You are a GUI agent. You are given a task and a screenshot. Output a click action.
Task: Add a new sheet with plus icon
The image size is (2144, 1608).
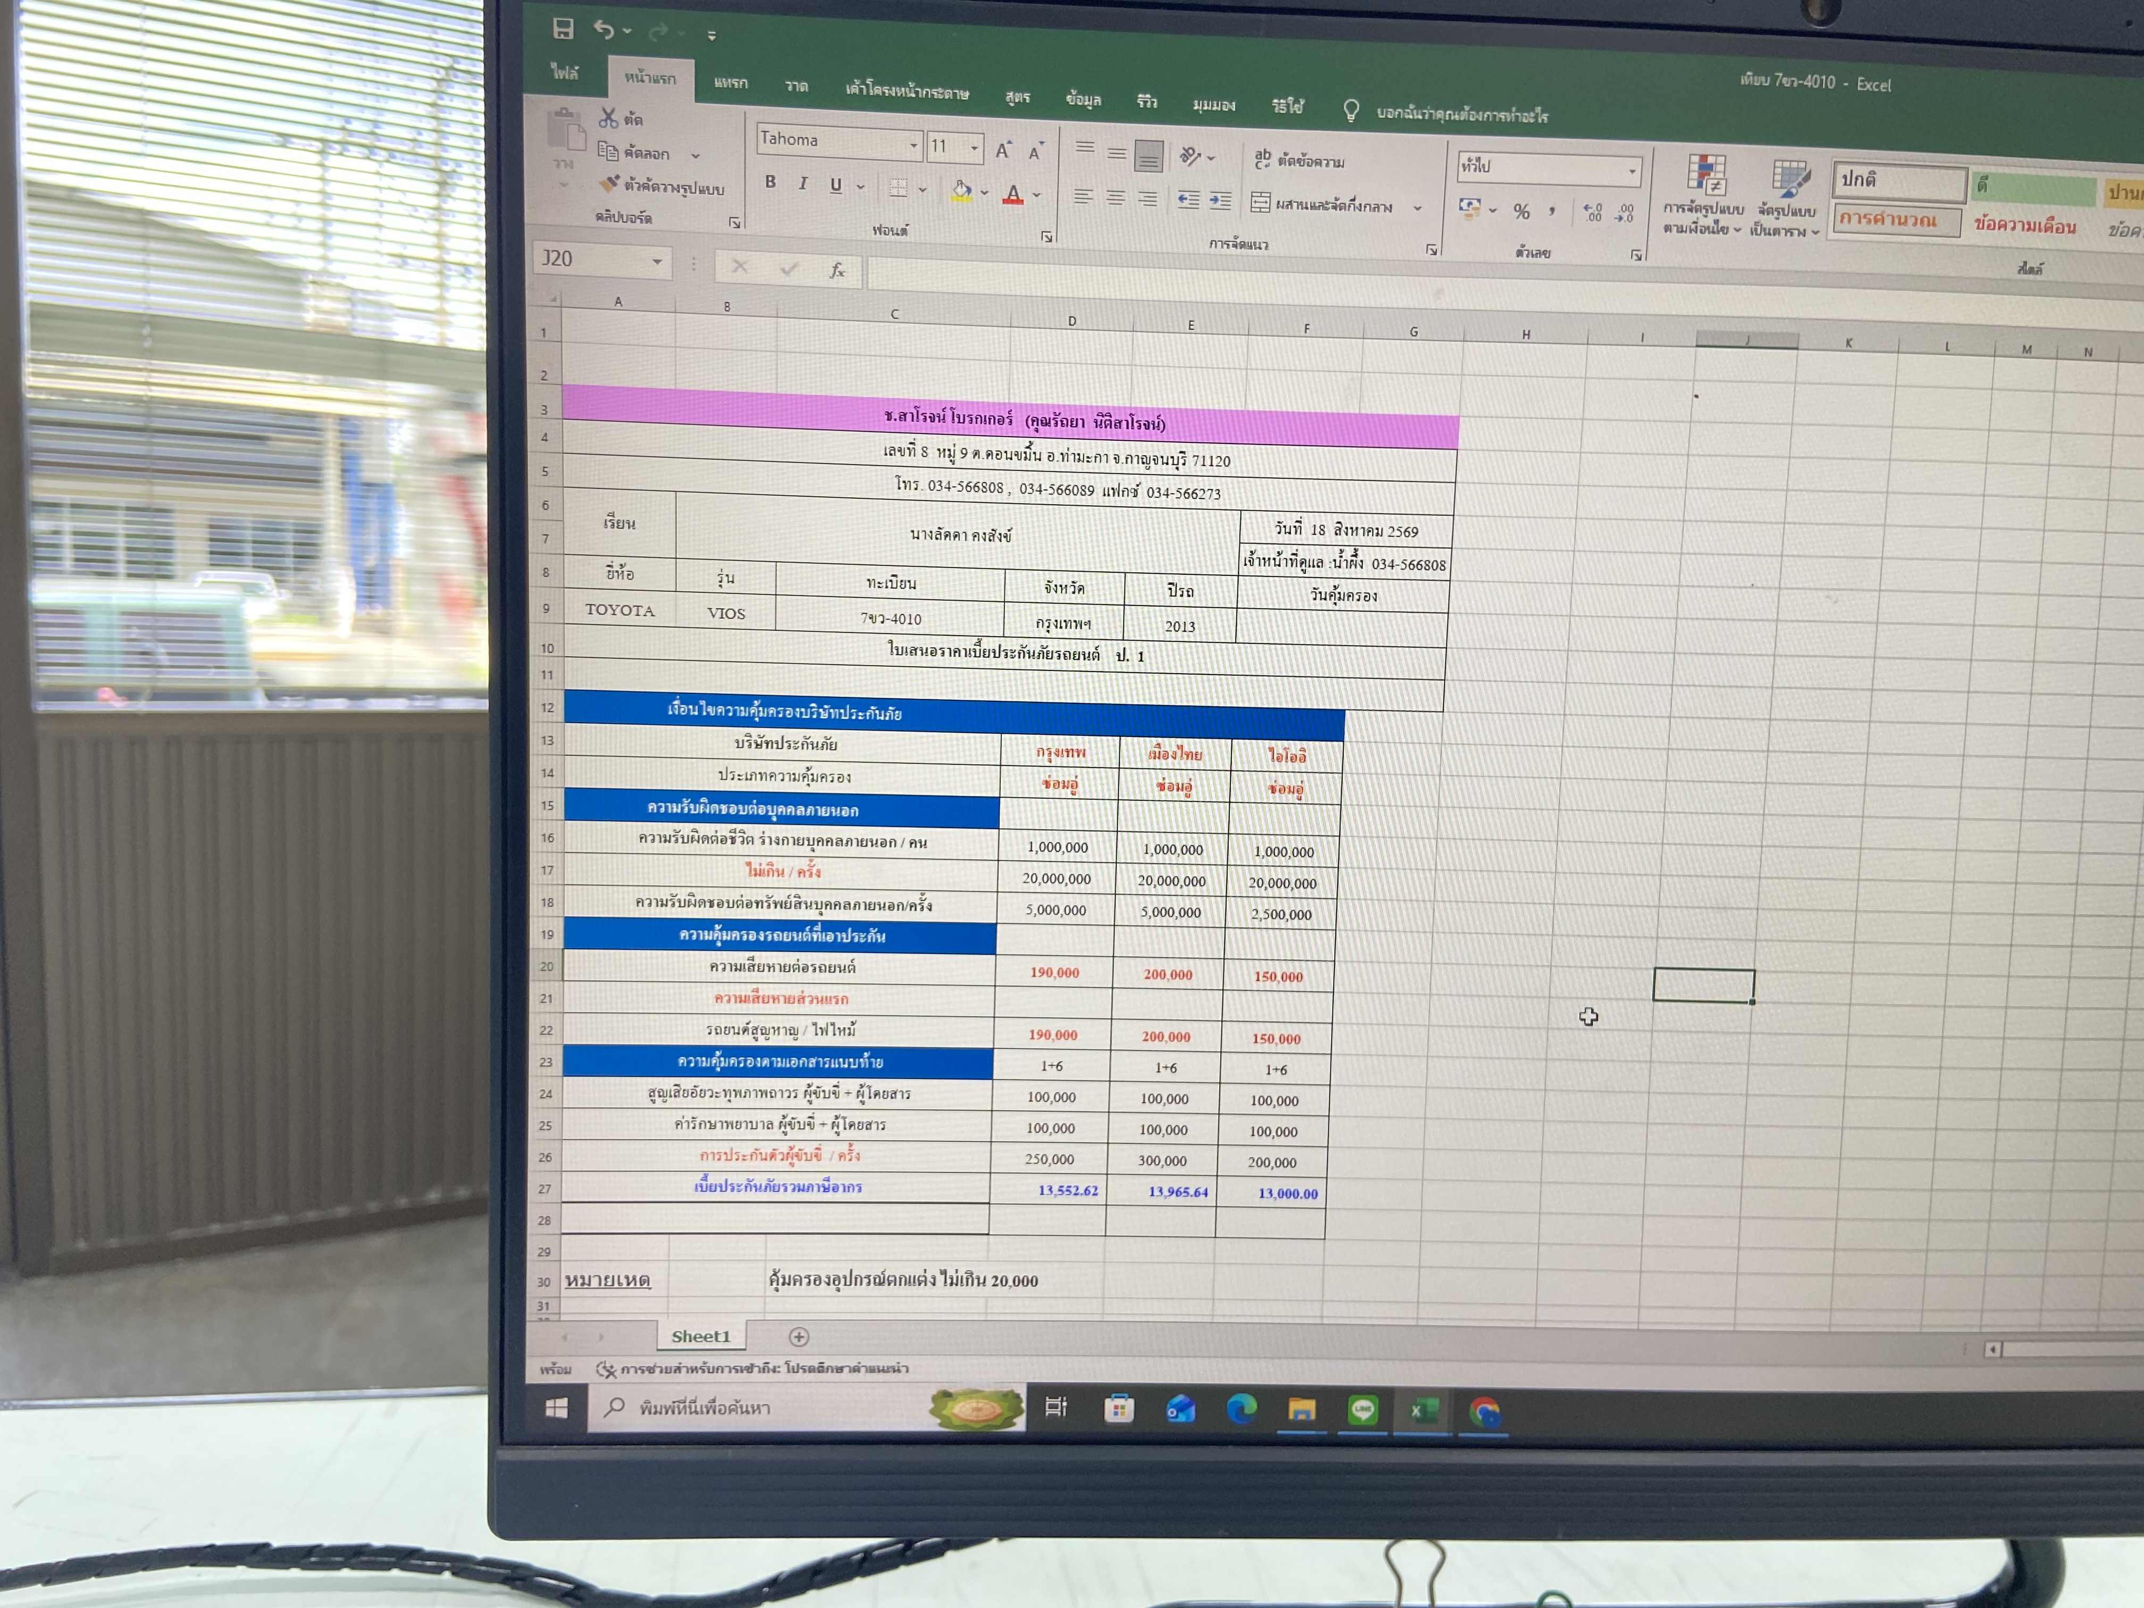[x=799, y=1337]
